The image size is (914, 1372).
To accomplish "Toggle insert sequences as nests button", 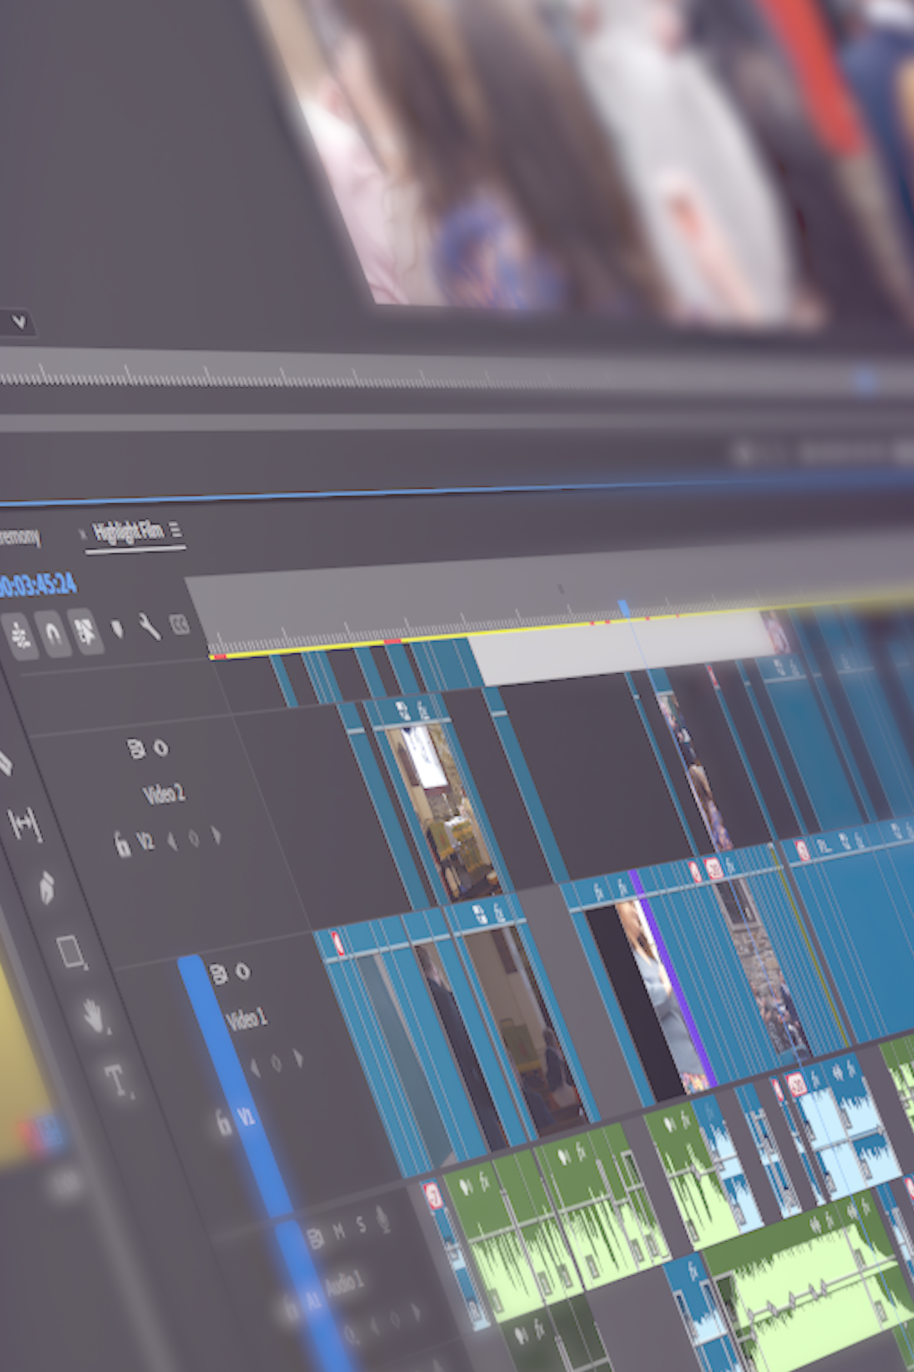I will 19,635.
